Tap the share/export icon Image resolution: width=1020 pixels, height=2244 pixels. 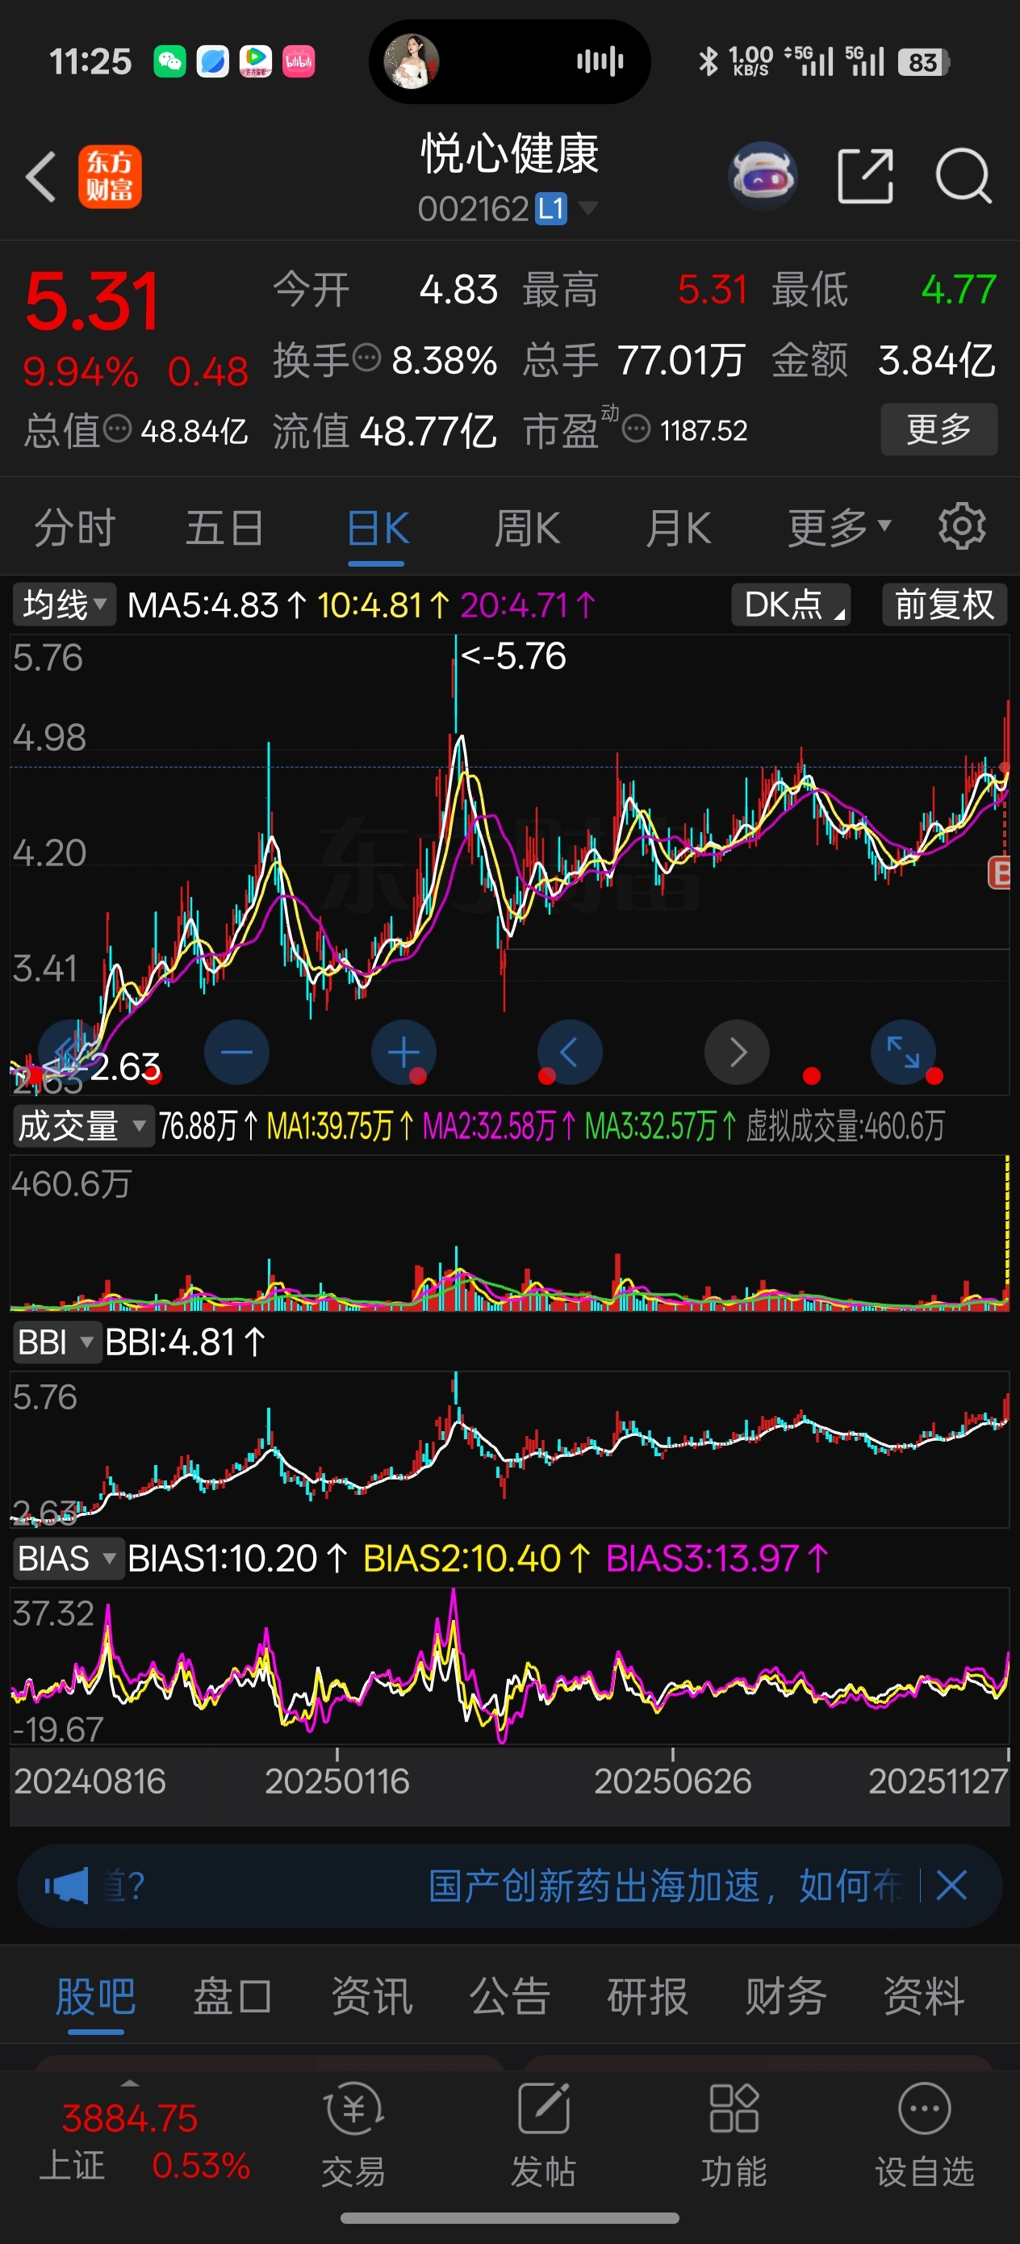(865, 176)
